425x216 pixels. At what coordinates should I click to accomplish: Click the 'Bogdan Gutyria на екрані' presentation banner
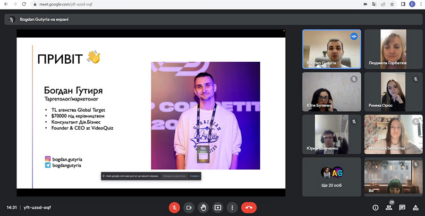213,19
